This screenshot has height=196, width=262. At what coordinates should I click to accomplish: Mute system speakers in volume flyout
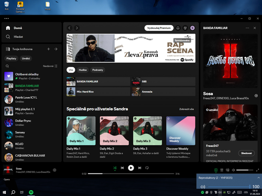click(x=203, y=187)
